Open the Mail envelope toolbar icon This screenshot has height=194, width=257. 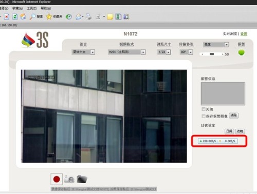(x=79, y=17)
